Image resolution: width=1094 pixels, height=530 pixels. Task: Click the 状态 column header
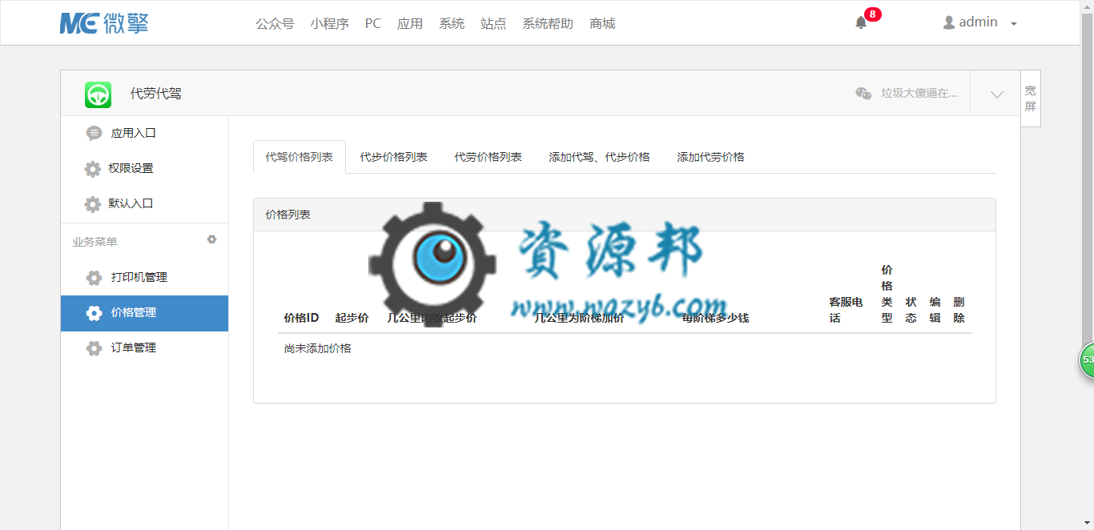pyautogui.click(x=911, y=310)
